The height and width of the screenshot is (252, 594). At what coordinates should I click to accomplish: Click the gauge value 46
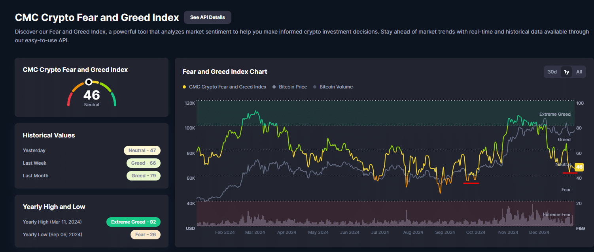pyautogui.click(x=92, y=95)
